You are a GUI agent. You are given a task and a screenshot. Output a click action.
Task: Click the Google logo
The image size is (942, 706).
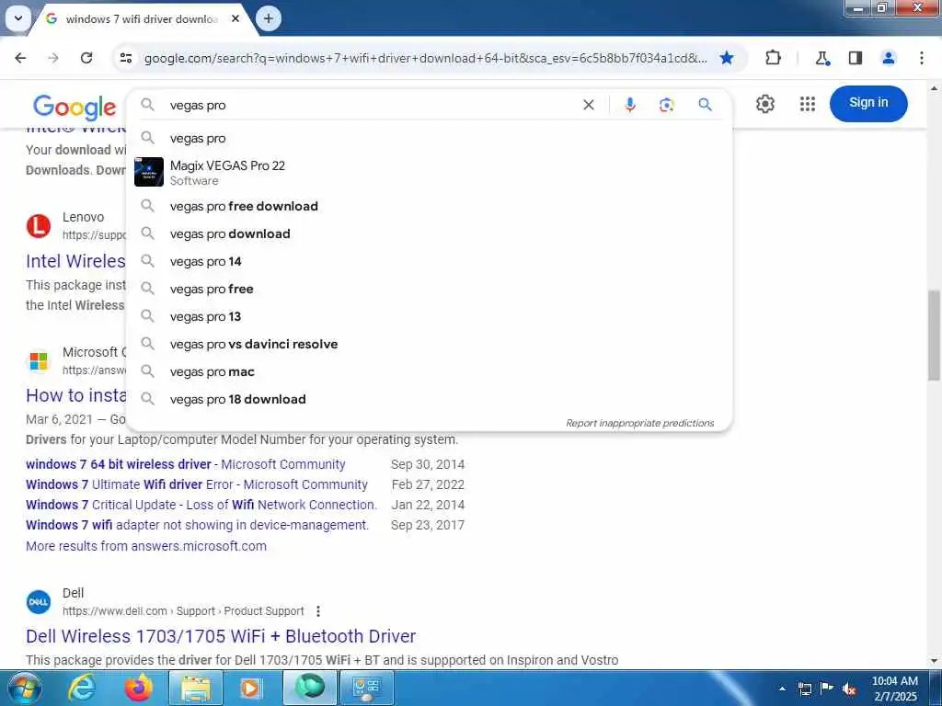coord(75,107)
